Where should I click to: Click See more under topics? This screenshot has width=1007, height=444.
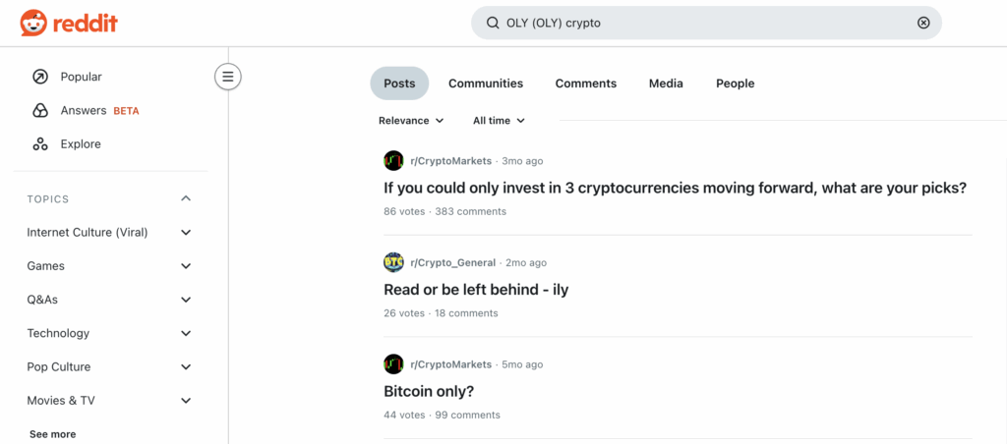click(52, 434)
